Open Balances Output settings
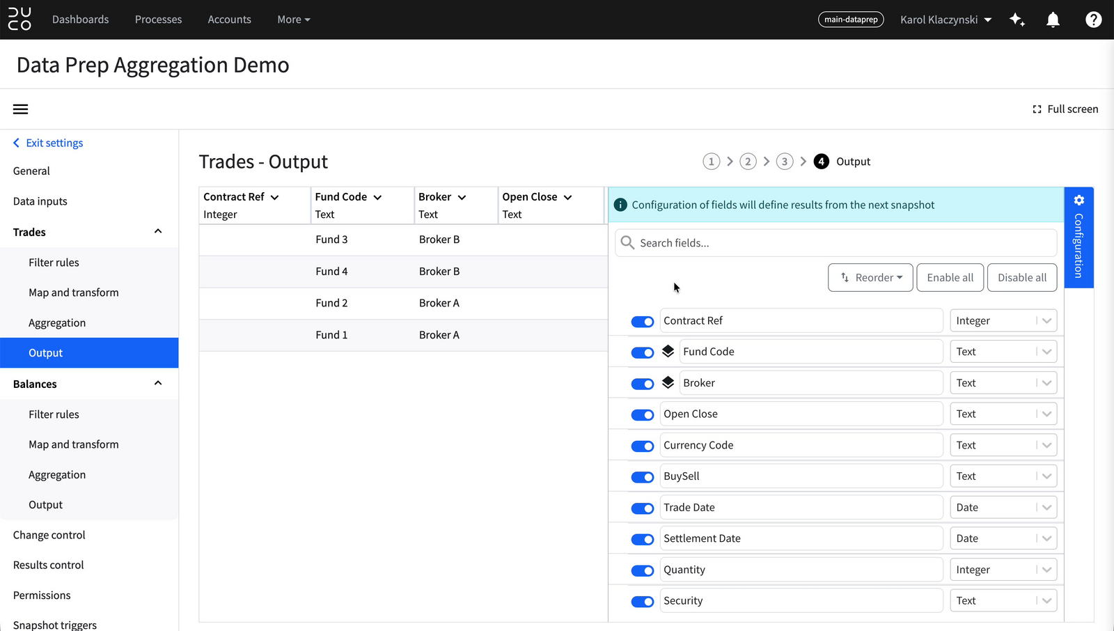The width and height of the screenshot is (1114, 631). (x=46, y=505)
